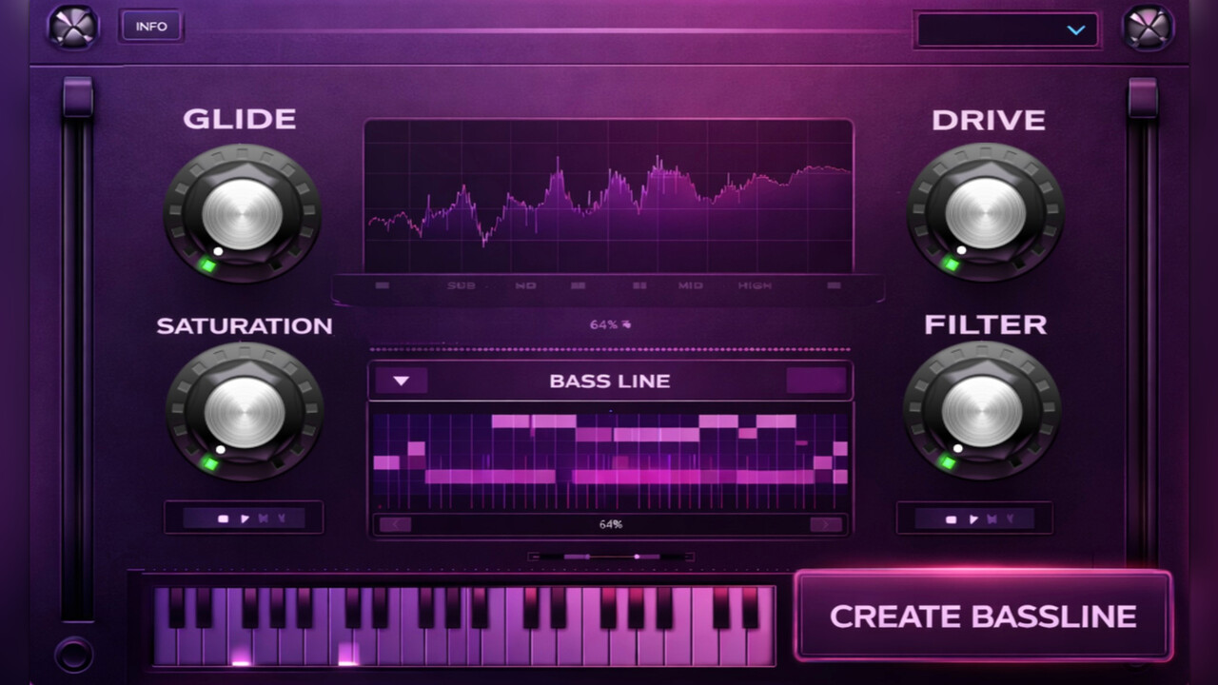Open the Info button
The width and height of the screenshot is (1218, 685).
[x=151, y=27]
